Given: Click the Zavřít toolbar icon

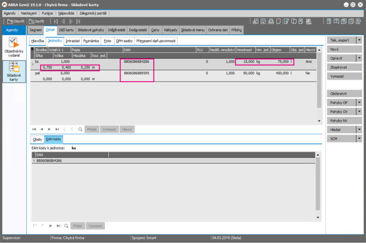Looking at the screenshot, I should click(38, 21).
